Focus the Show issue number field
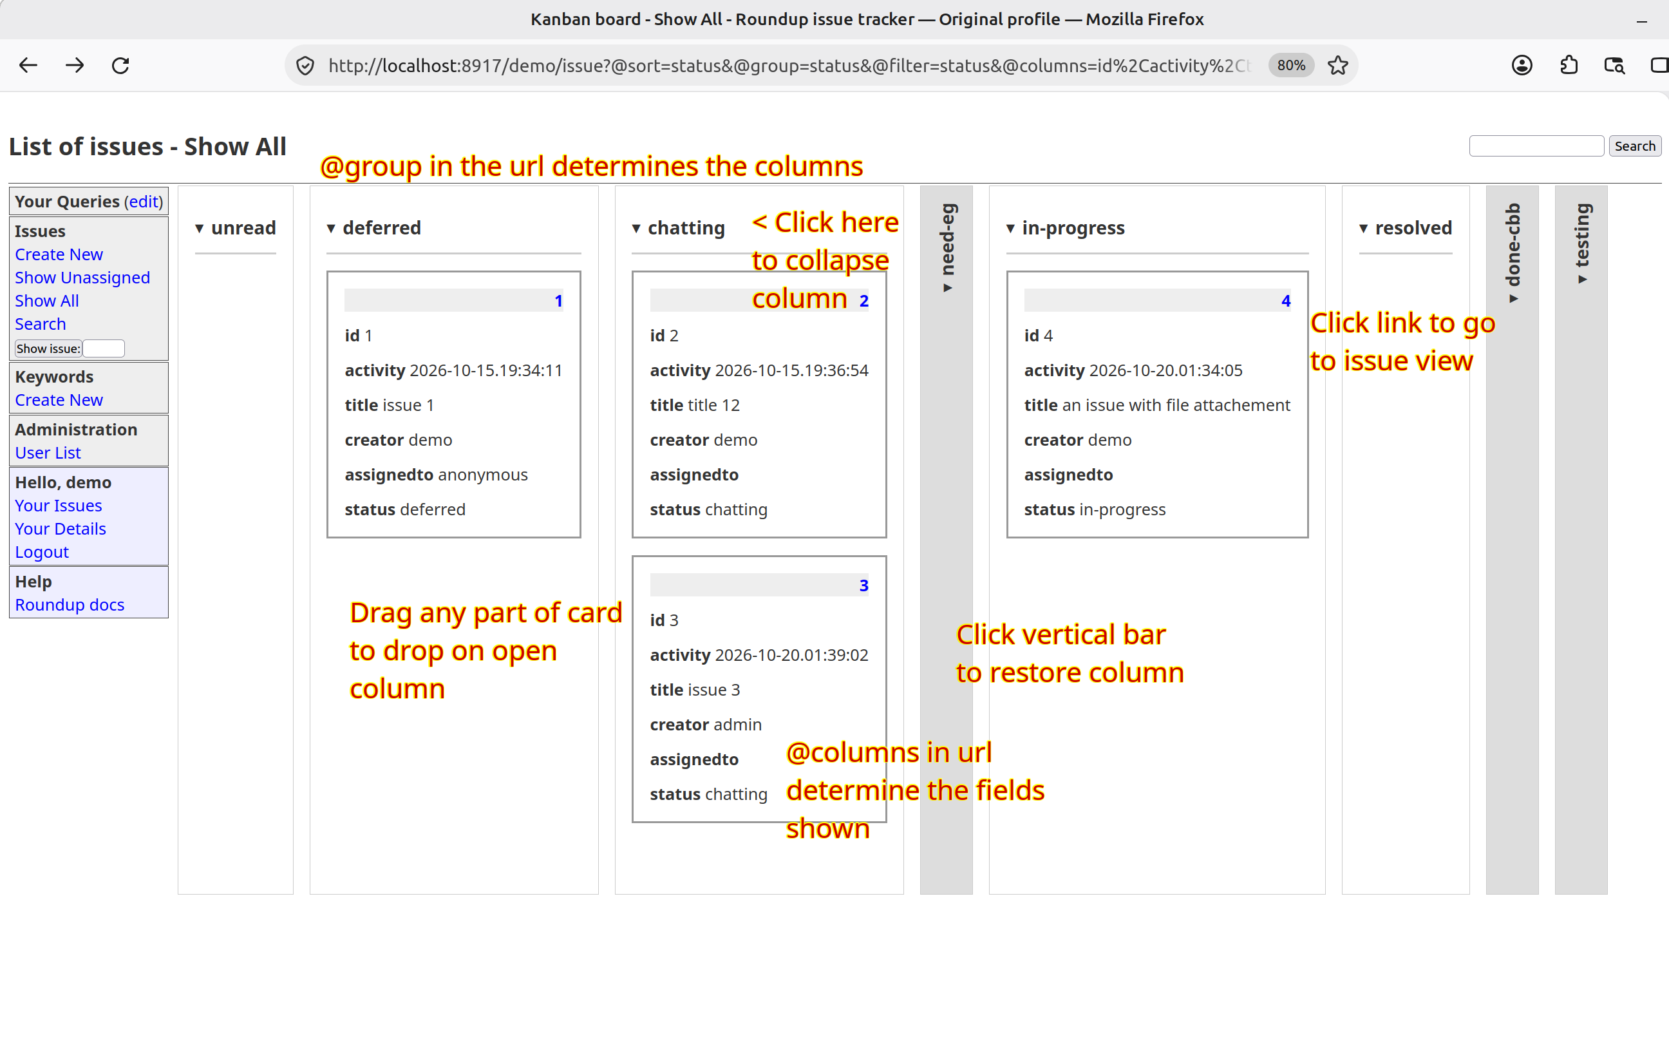Image resolution: width=1669 pixels, height=1037 pixels. (x=104, y=348)
